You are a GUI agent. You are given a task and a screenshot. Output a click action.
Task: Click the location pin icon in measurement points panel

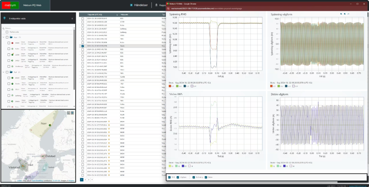pyautogui.click(x=4, y=18)
